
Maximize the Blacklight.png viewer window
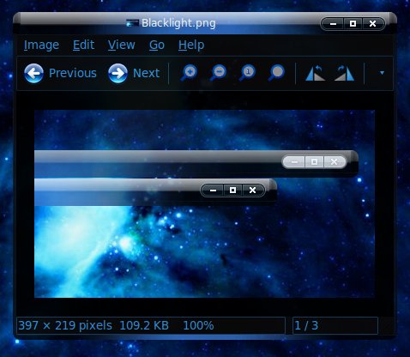click(353, 23)
